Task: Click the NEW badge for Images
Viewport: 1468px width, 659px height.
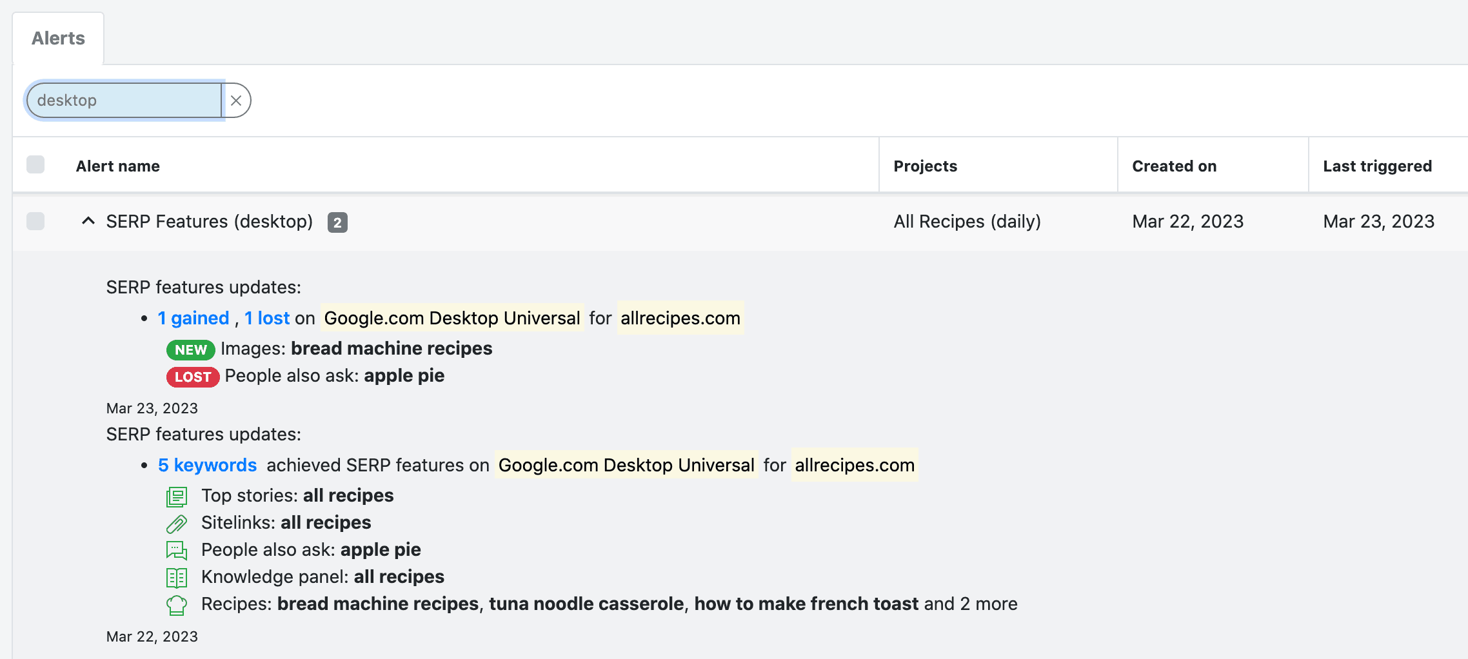Action: coord(191,349)
